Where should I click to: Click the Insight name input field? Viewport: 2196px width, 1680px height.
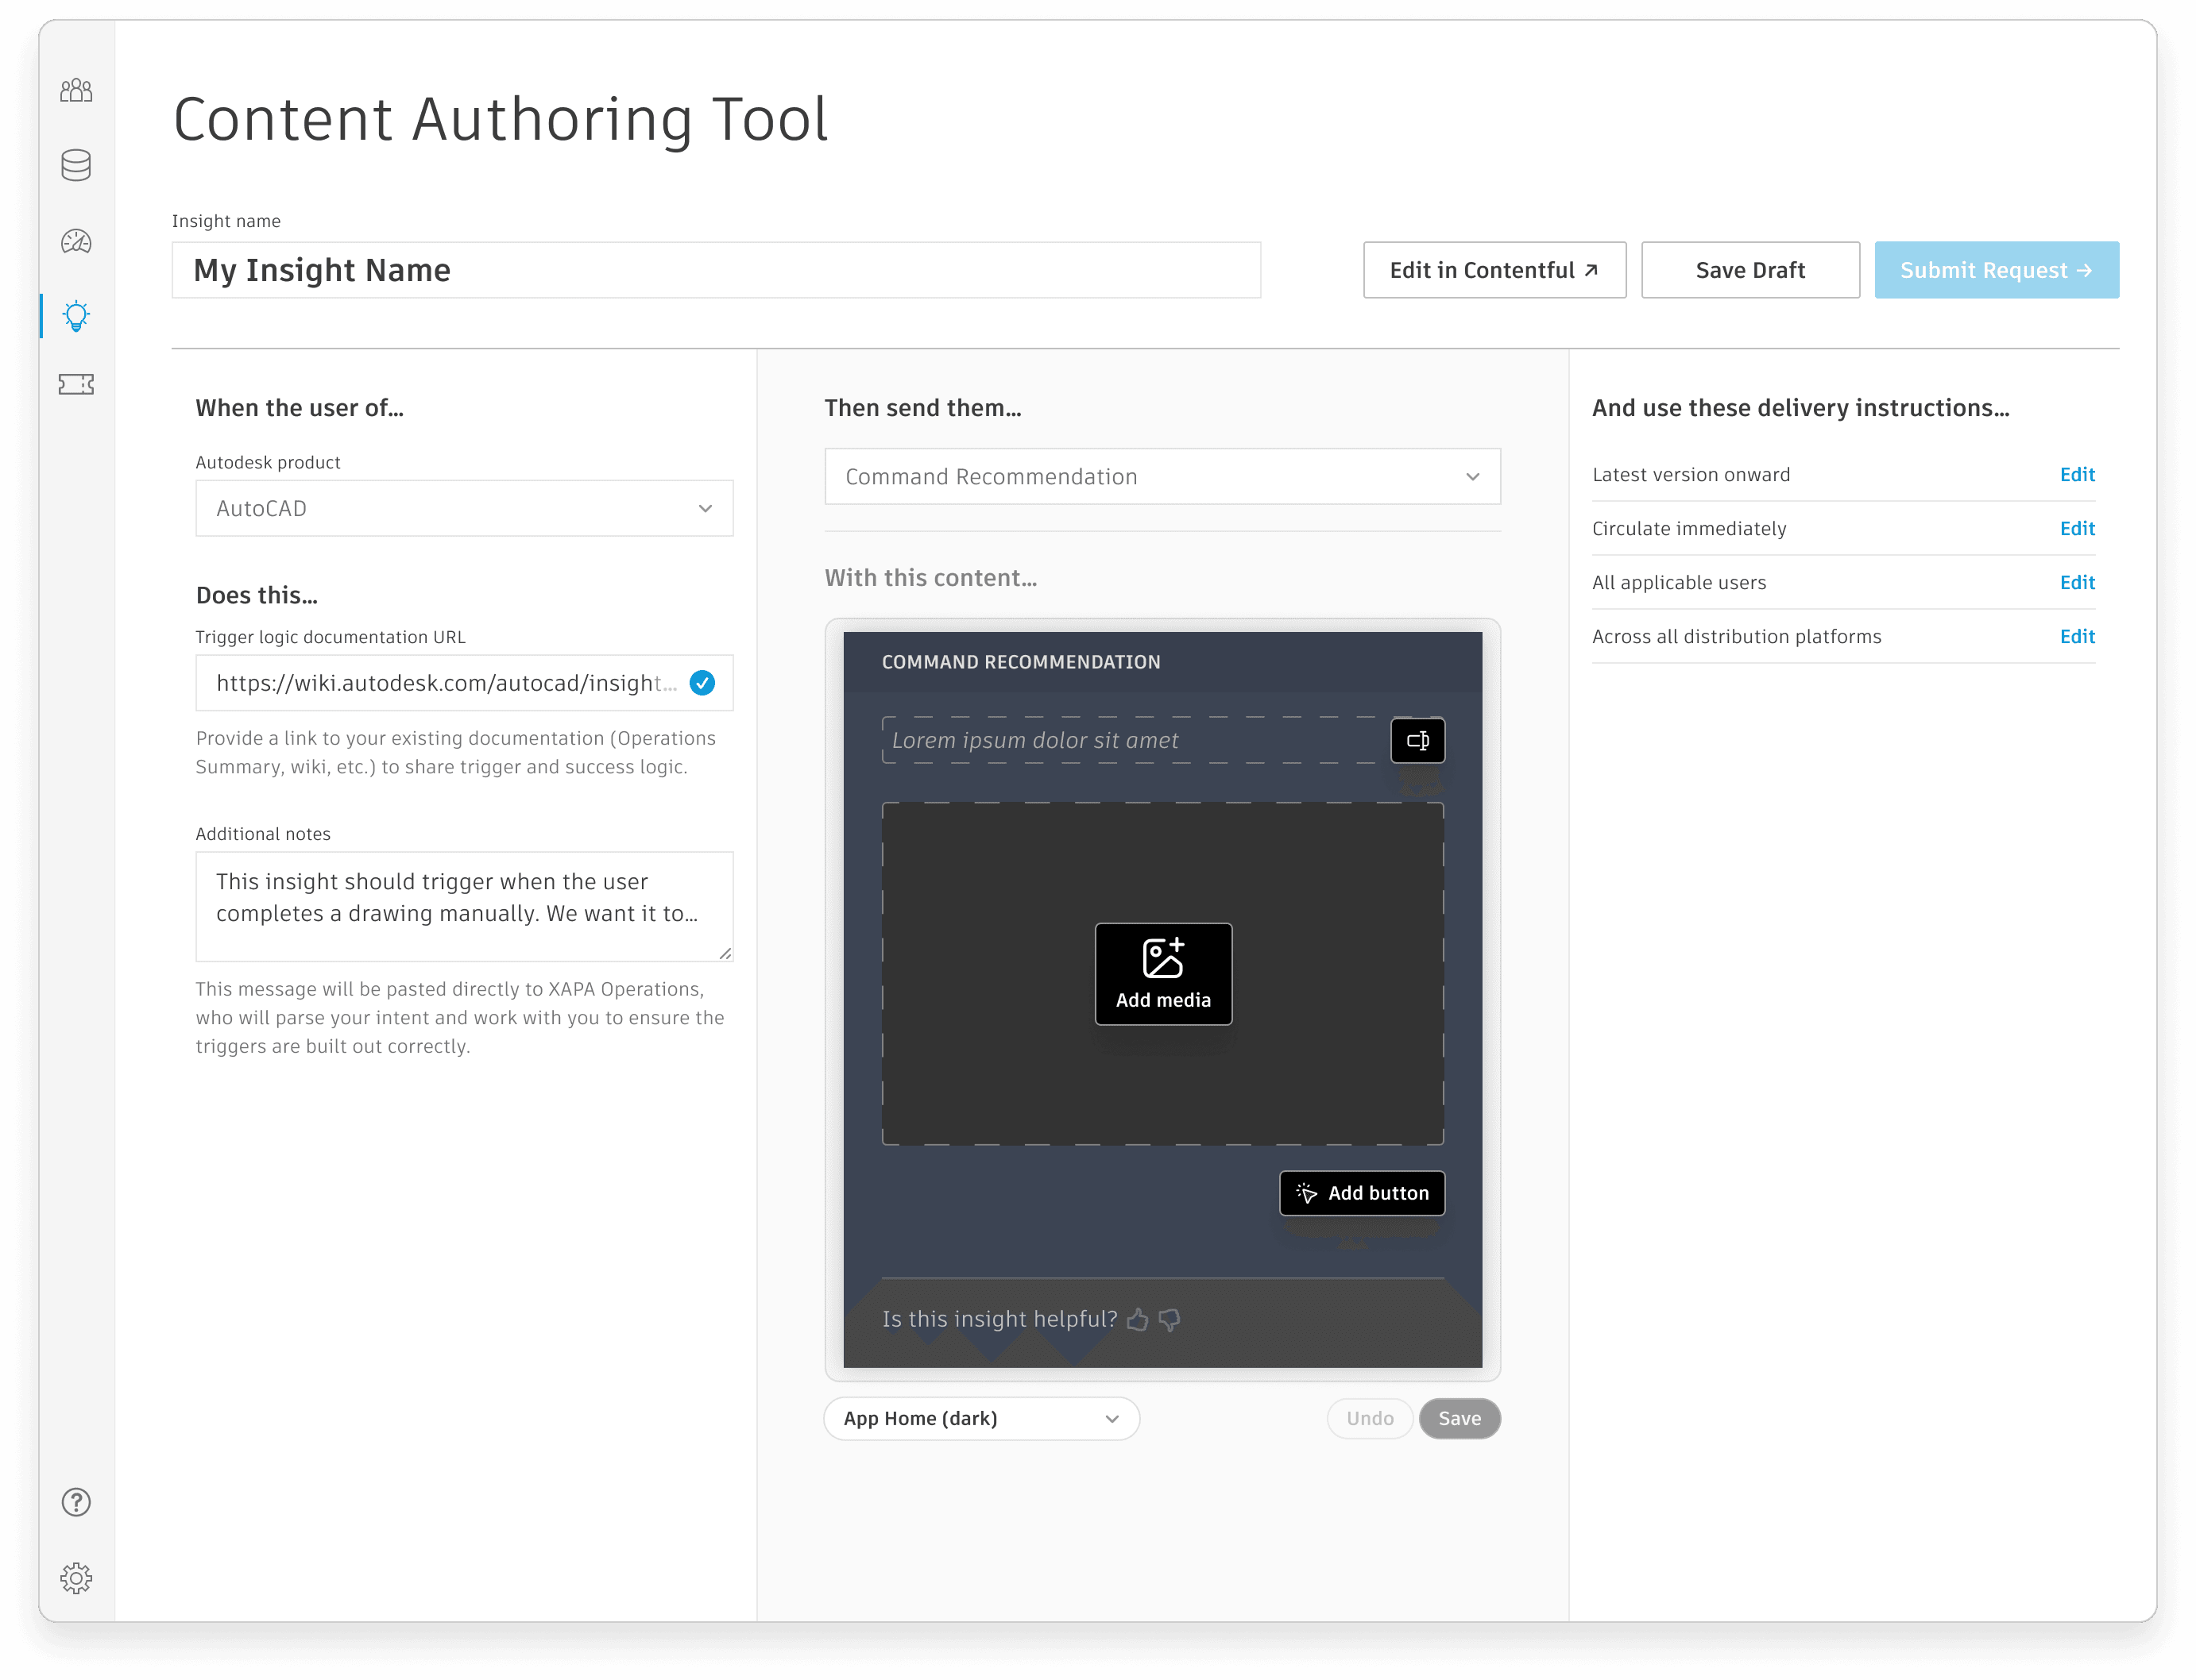(x=717, y=270)
